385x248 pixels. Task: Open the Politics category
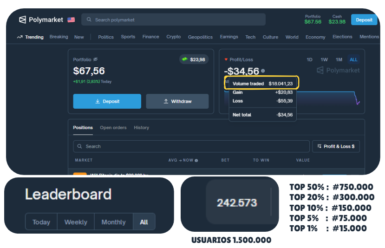(106, 37)
